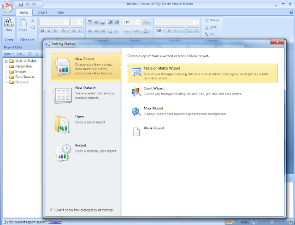The width and height of the screenshot is (295, 225).
Task: Click the Undo arrow in the quick access toolbar
Action: click(28, 4)
